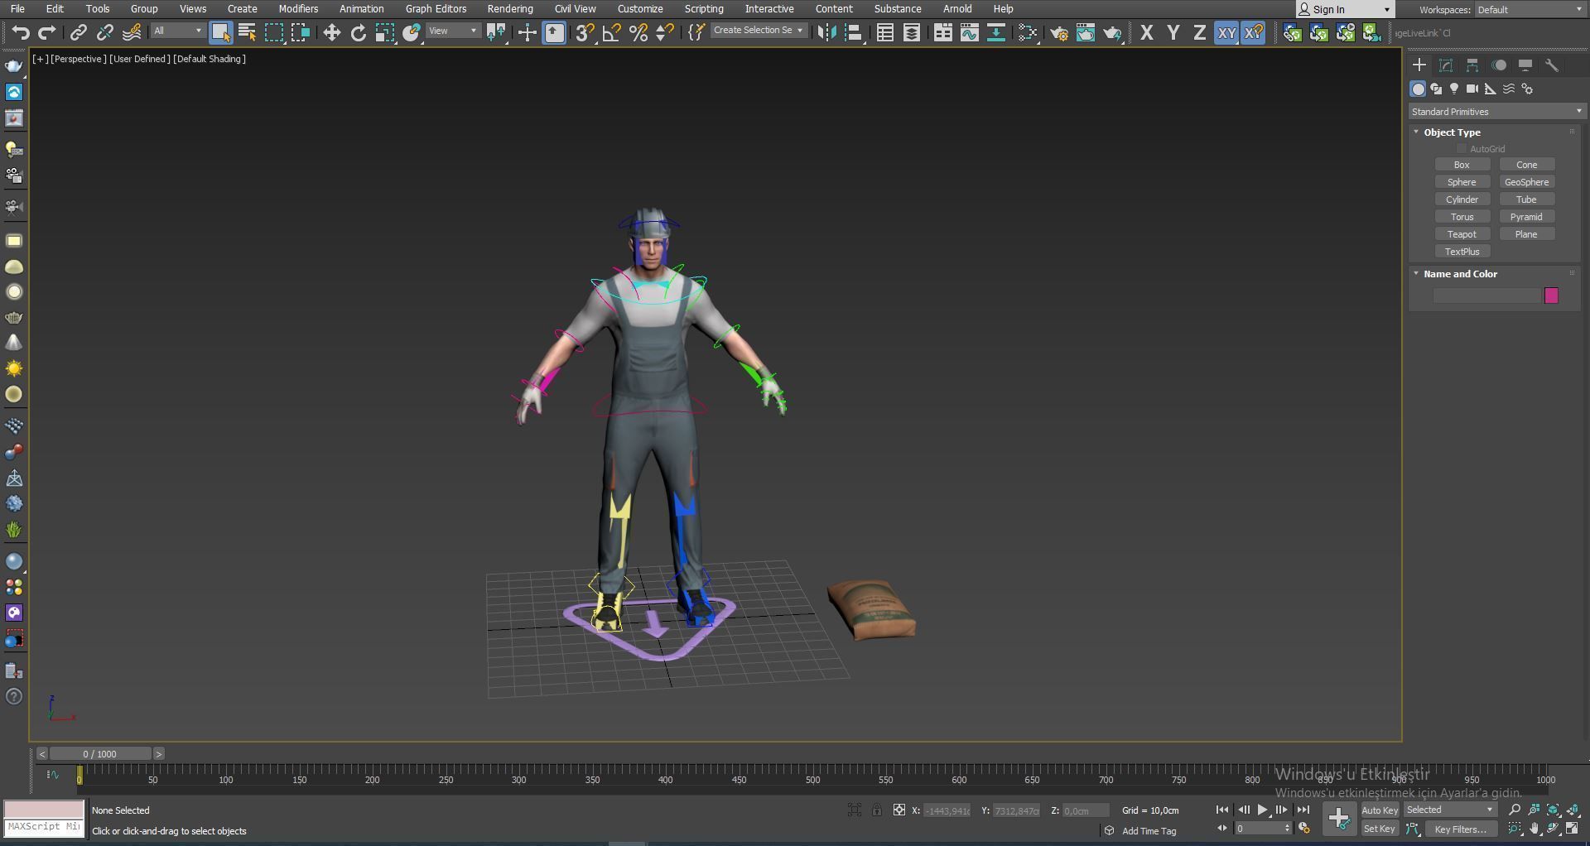Click the TextPlus button
This screenshot has height=846, width=1590.
click(x=1462, y=252)
